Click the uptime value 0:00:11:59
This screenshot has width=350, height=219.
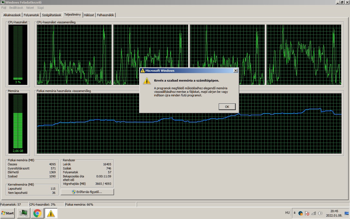tap(104, 176)
